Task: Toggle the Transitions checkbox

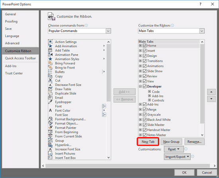Action: tap(145, 61)
